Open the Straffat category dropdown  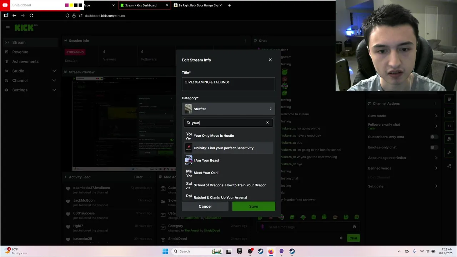pos(228,109)
